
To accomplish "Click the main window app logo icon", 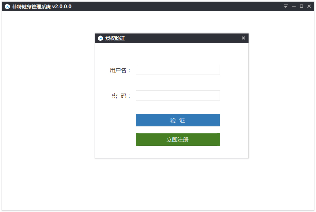I will pos(7,7).
